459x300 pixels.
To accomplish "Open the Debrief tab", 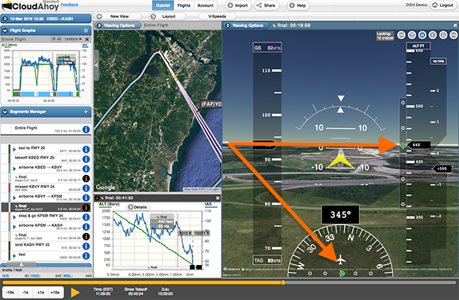I will [163, 5].
